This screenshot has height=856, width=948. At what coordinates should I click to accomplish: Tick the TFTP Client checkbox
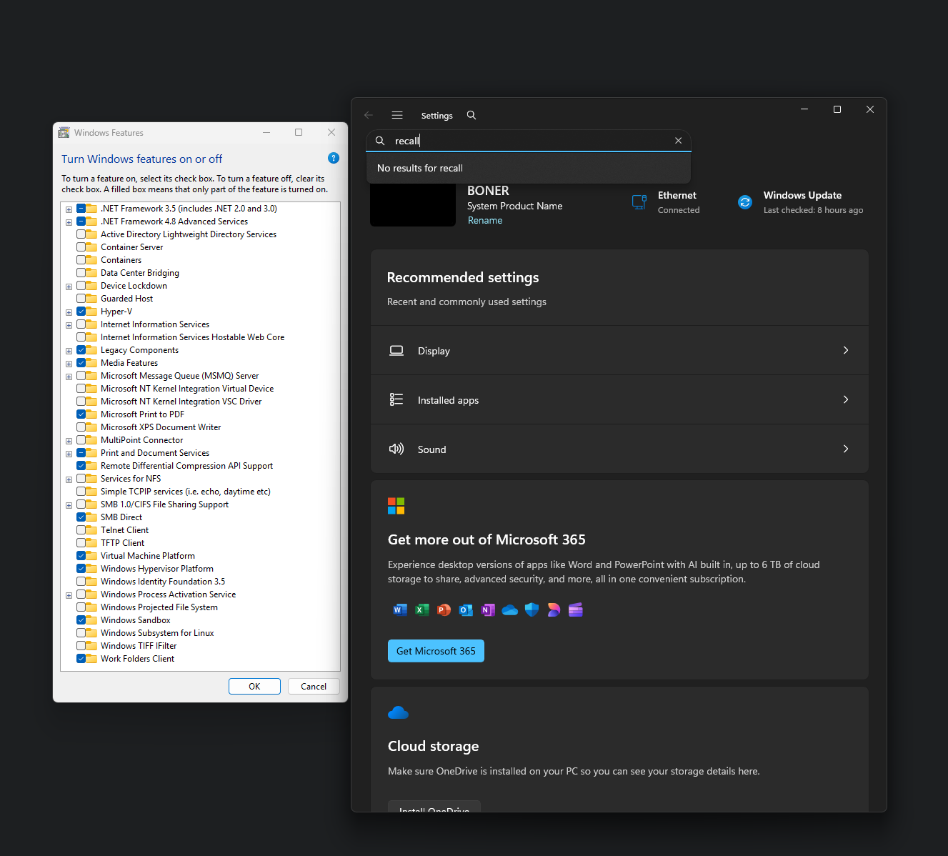click(x=81, y=543)
